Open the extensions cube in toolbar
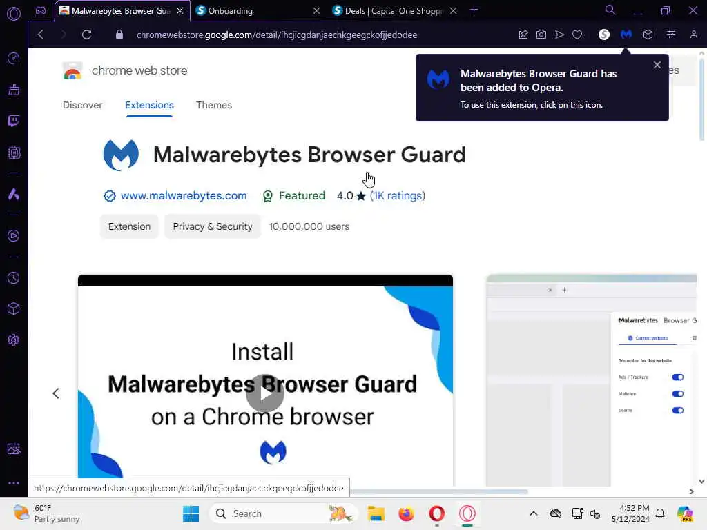This screenshot has height=530, width=707. [x=648, y=35]
